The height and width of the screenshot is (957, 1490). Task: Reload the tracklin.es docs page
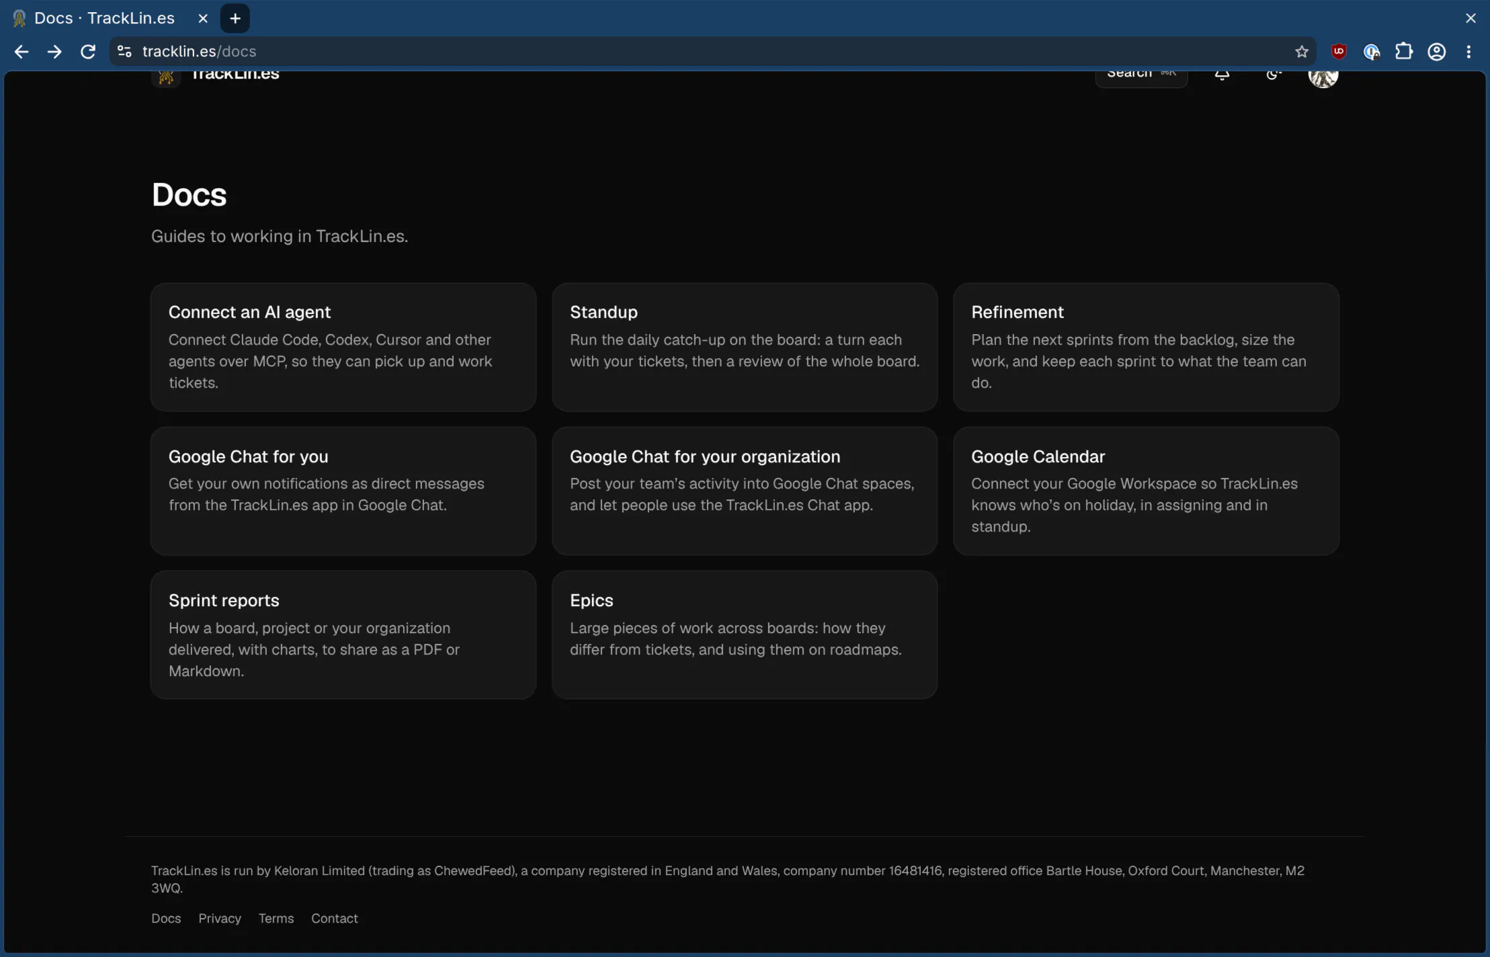point(88,52)
